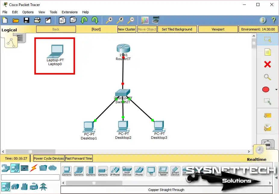Screen dimensions: 279x194
Task: Click the Set Tiled Background button
Action: (x=177, y=29)
